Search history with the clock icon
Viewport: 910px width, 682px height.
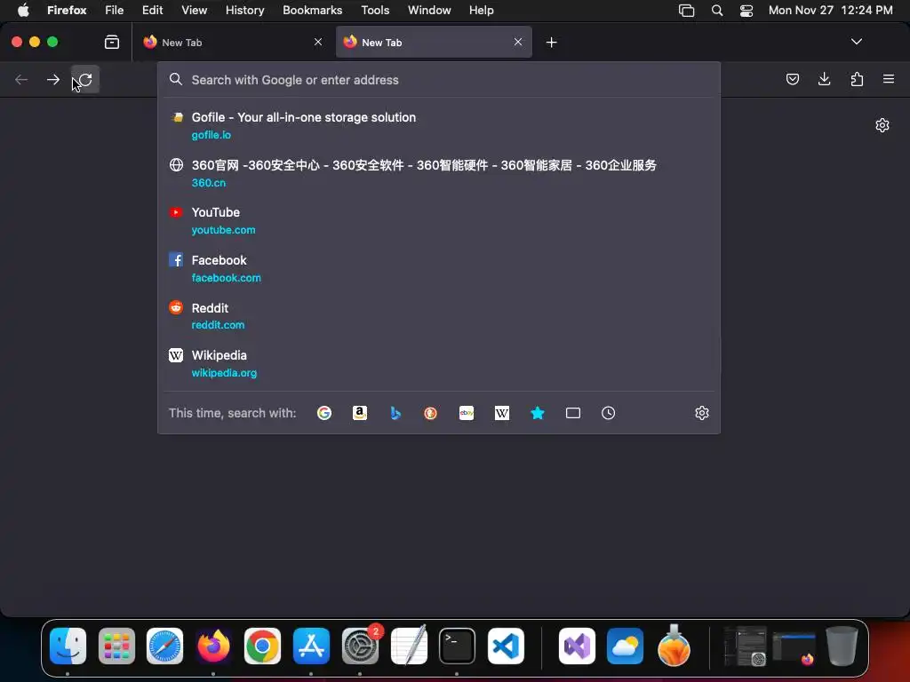click(608, 413)
